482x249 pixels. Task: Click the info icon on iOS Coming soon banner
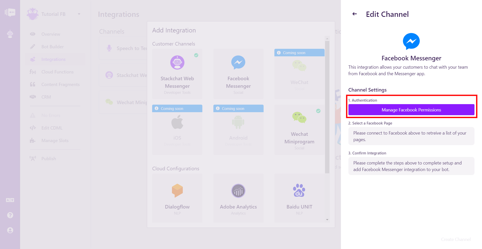pyautogui.click(x=156, y=108)
